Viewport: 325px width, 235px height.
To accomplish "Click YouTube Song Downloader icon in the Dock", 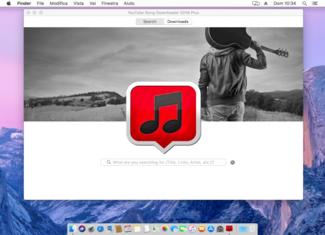I will tap(229, 229).
